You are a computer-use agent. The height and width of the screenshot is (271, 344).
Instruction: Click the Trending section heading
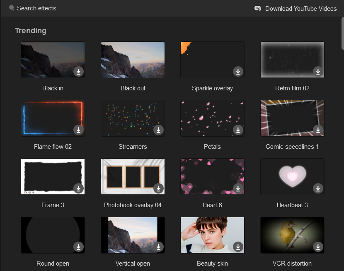(31, 31)
